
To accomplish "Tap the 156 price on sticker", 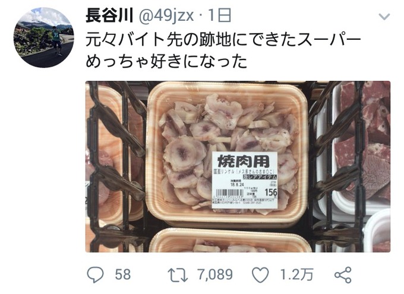I will (x=271, y=192).
